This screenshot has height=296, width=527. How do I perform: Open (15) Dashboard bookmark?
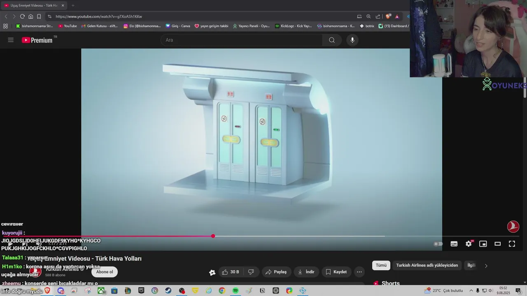point(394,26)
